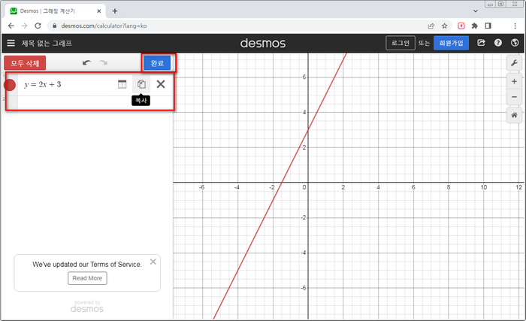526x321 pixels.
Task: Delete the y = 2x + 3 expression
Action: pyautogui.click(x=161, y=84)
